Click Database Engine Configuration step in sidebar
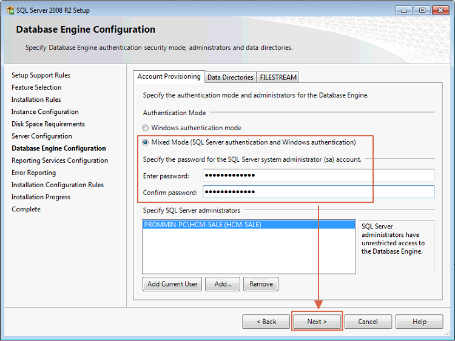 point(59,148)
